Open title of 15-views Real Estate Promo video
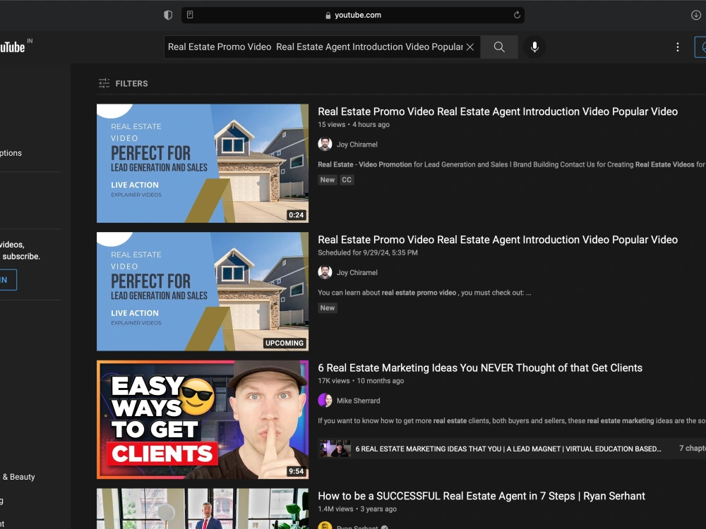Screen dimensions: 706x529 498,111
